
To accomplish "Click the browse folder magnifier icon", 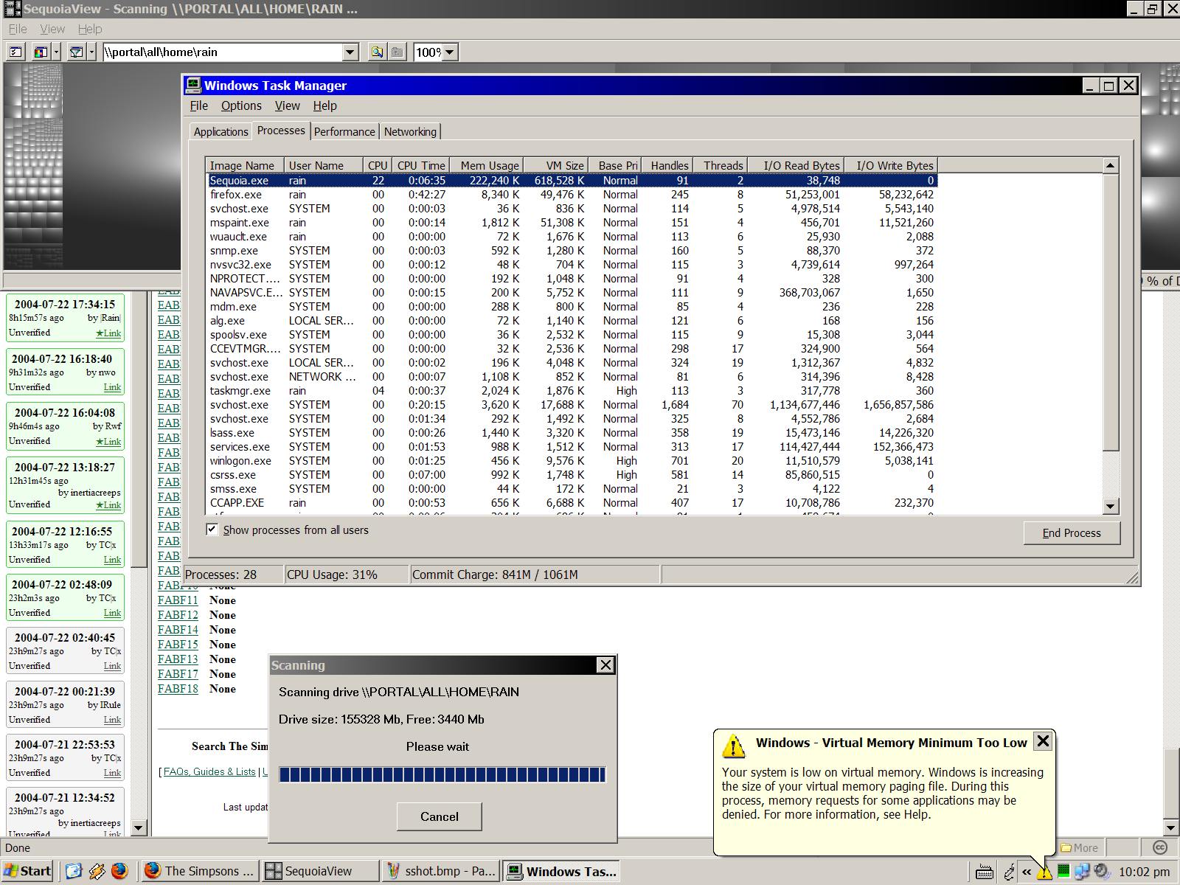I will (378, 52).
